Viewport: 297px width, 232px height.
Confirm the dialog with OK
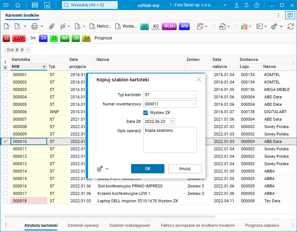(147, 169)
